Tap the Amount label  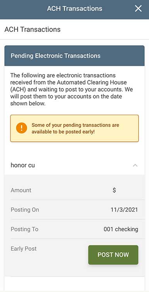21,190
